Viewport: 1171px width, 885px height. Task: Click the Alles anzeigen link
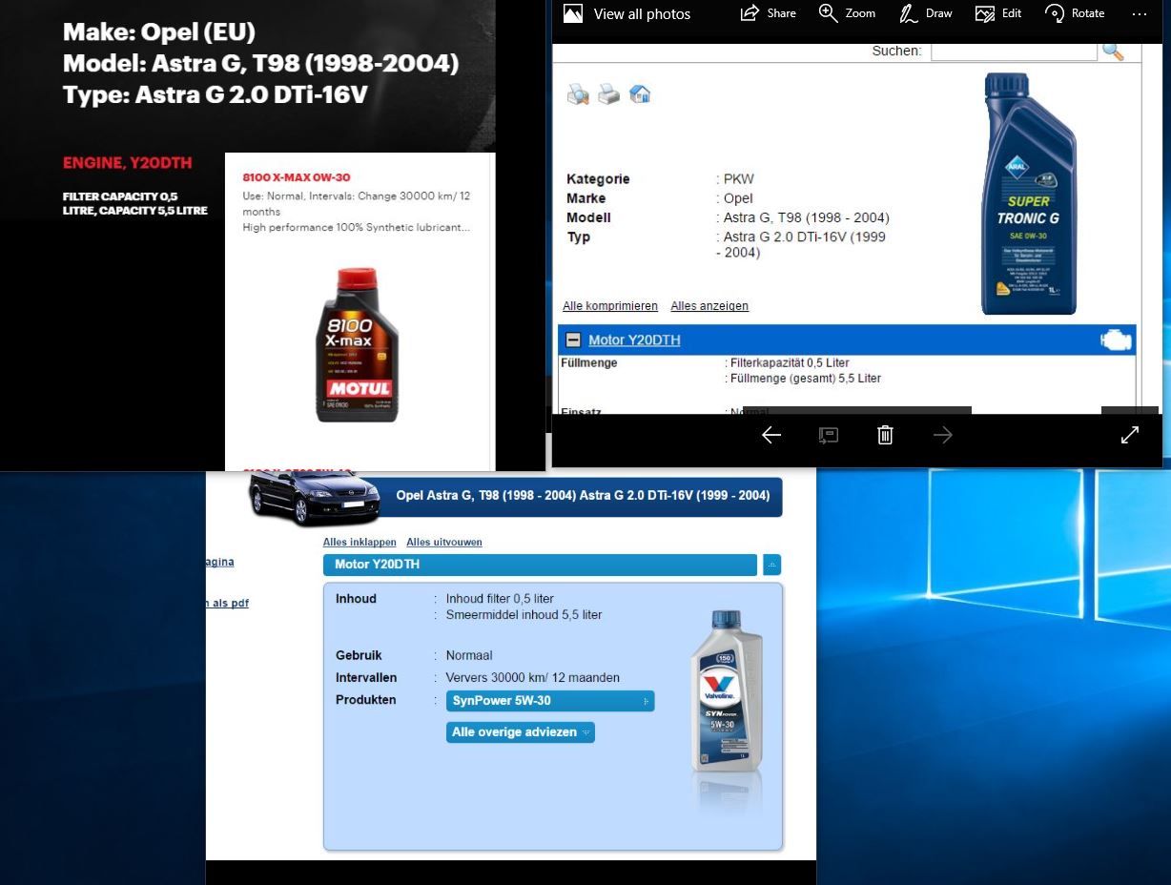[709, 306]
